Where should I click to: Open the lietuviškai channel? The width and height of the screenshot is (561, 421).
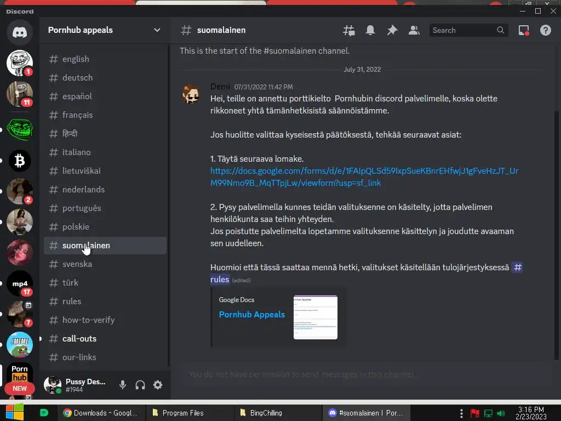105,171
